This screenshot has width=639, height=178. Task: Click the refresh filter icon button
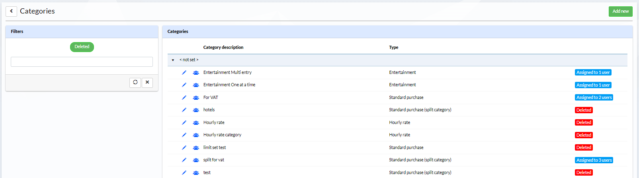click(x=135, y=82)
